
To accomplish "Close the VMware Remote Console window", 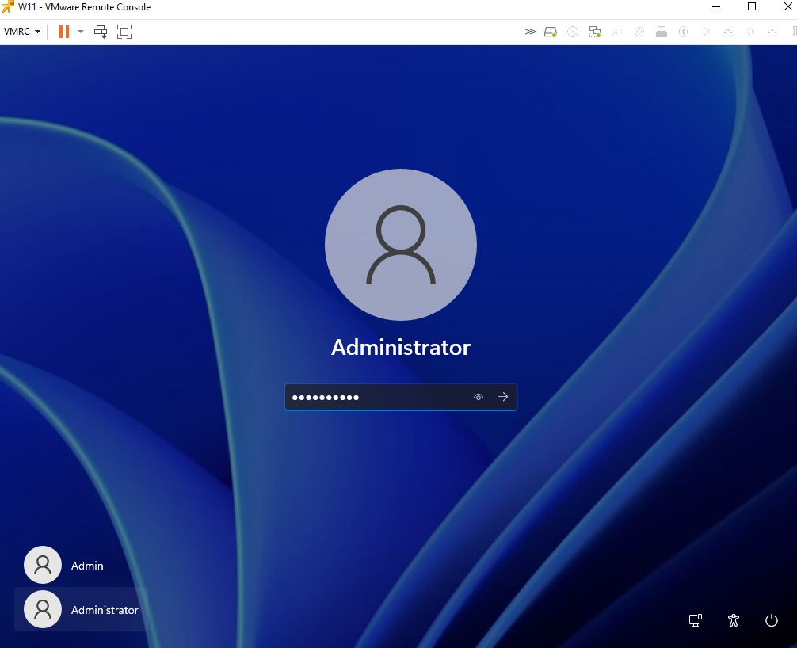I will tap(787, 6).
